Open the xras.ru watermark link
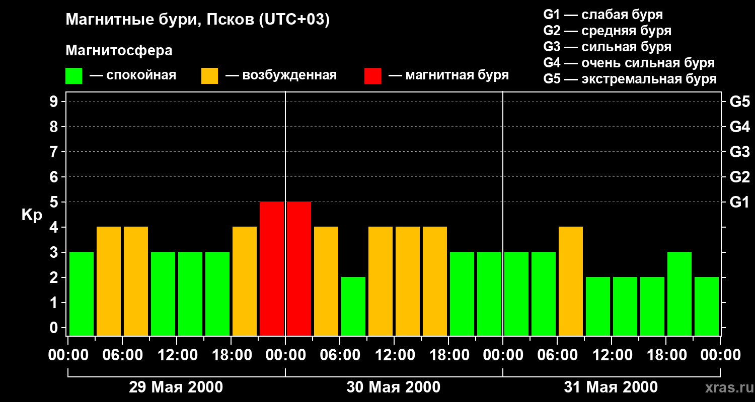Image resolution: width=755 pixels, height=402 pixels. tap(727, 387)
